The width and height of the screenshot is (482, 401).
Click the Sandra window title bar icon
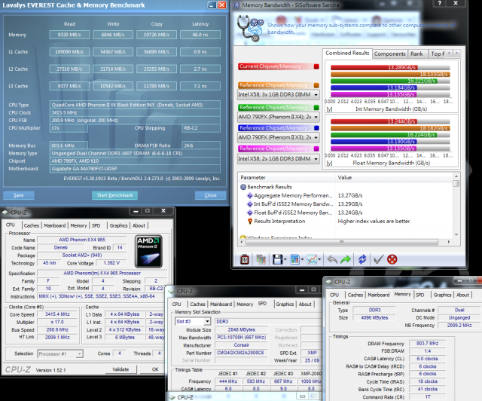tap(237, 5)
